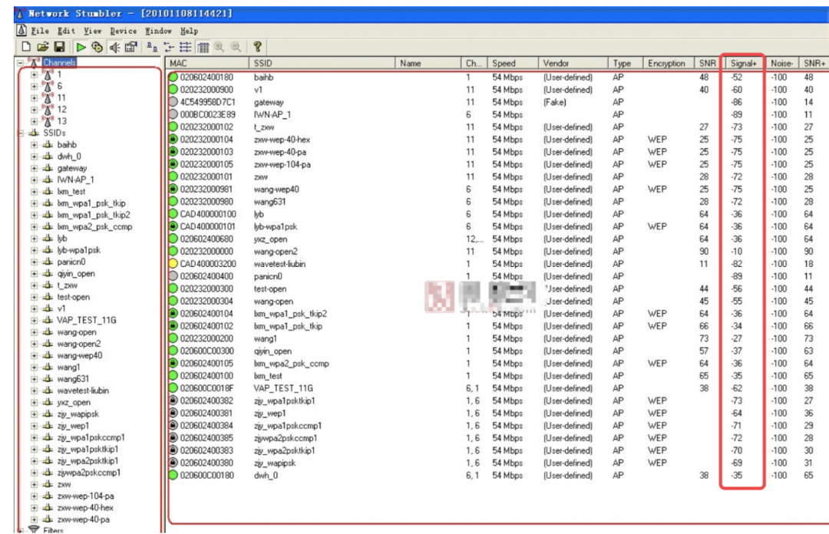Expand the wang-open2 SSID node
This screenshot has width=829, height=534.
point(35,344)
